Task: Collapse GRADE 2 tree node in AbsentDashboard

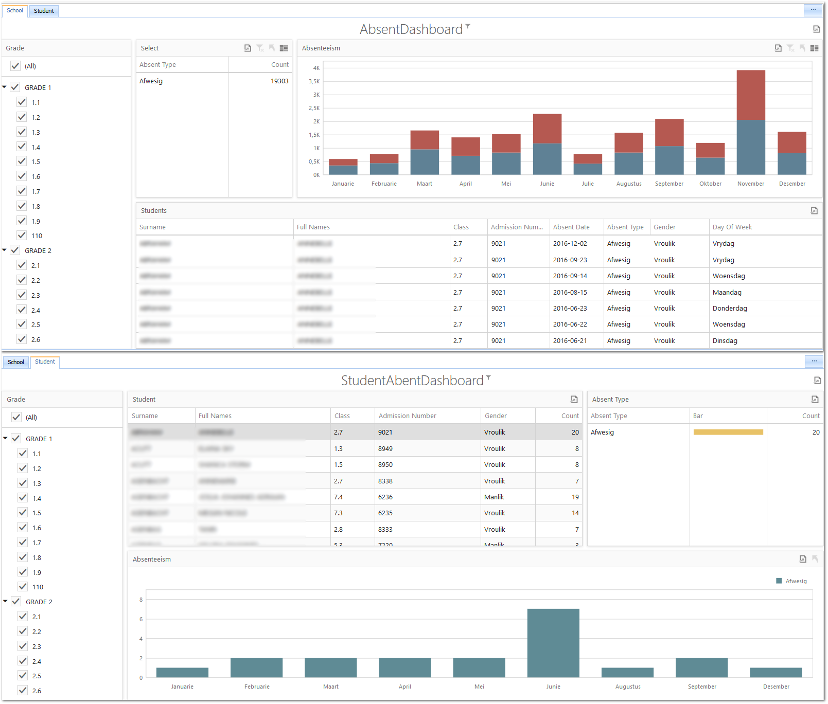Action: (5, 250)
